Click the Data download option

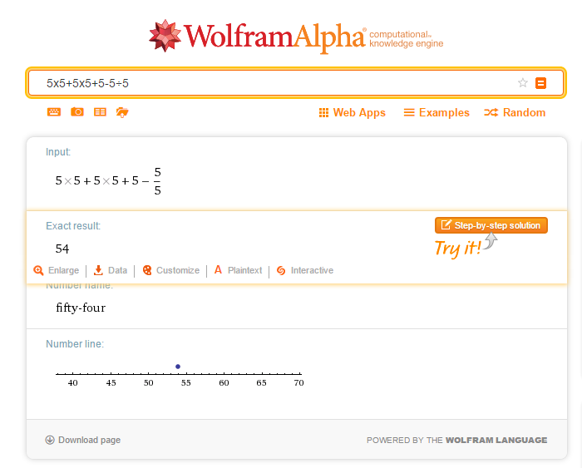click(111, 270)
